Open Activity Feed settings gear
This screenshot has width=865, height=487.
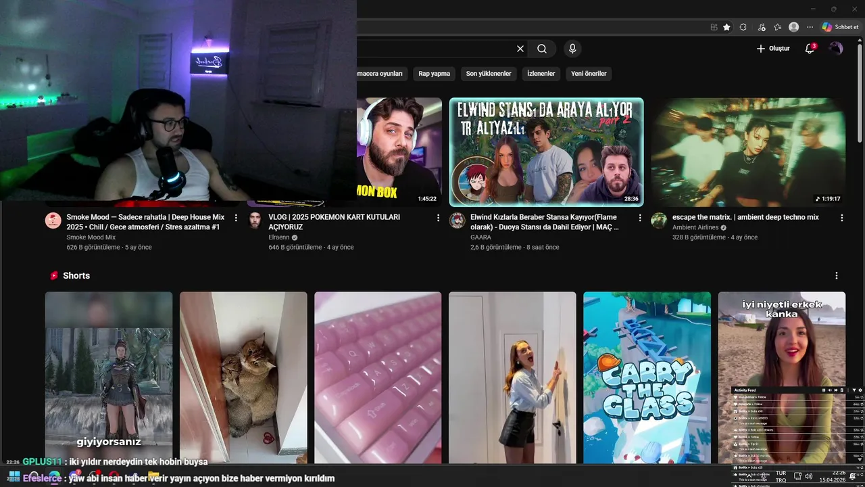[x=860, y=390]
